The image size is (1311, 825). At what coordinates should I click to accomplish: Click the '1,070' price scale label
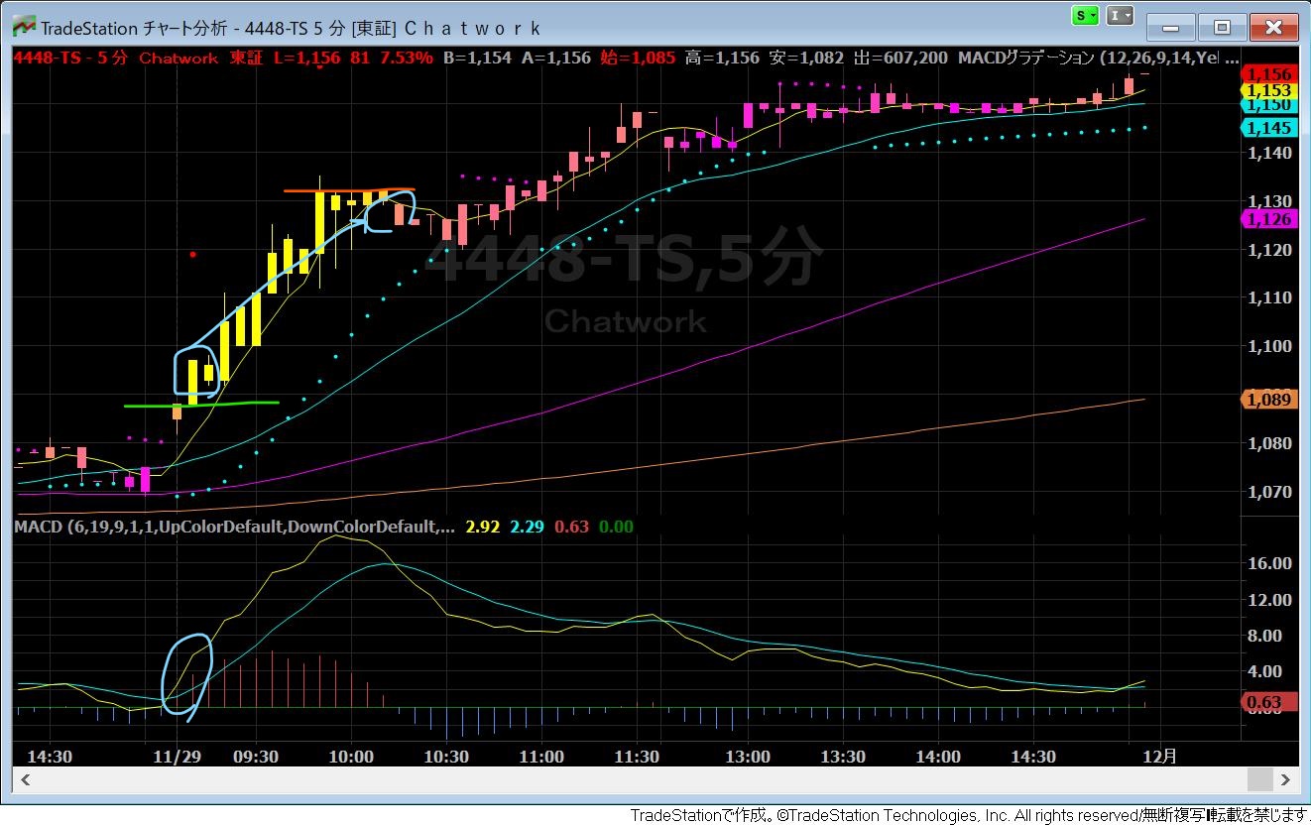(x=1268, y=492)
